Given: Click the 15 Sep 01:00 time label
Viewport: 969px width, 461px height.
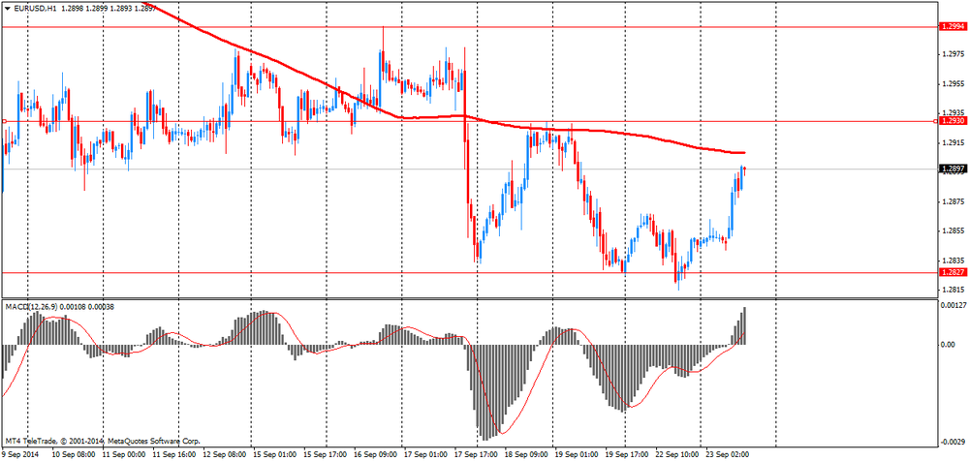Looking at the screenshot, I should pos(274,454).
